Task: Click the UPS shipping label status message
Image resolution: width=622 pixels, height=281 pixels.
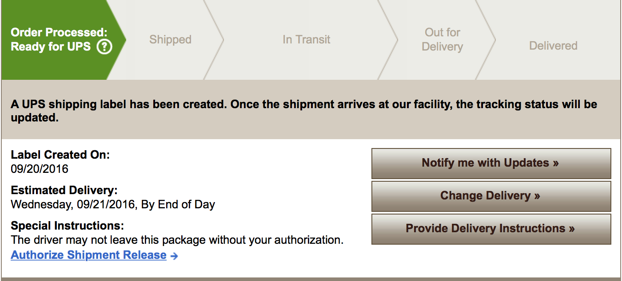Action: (x=304, y=111)
